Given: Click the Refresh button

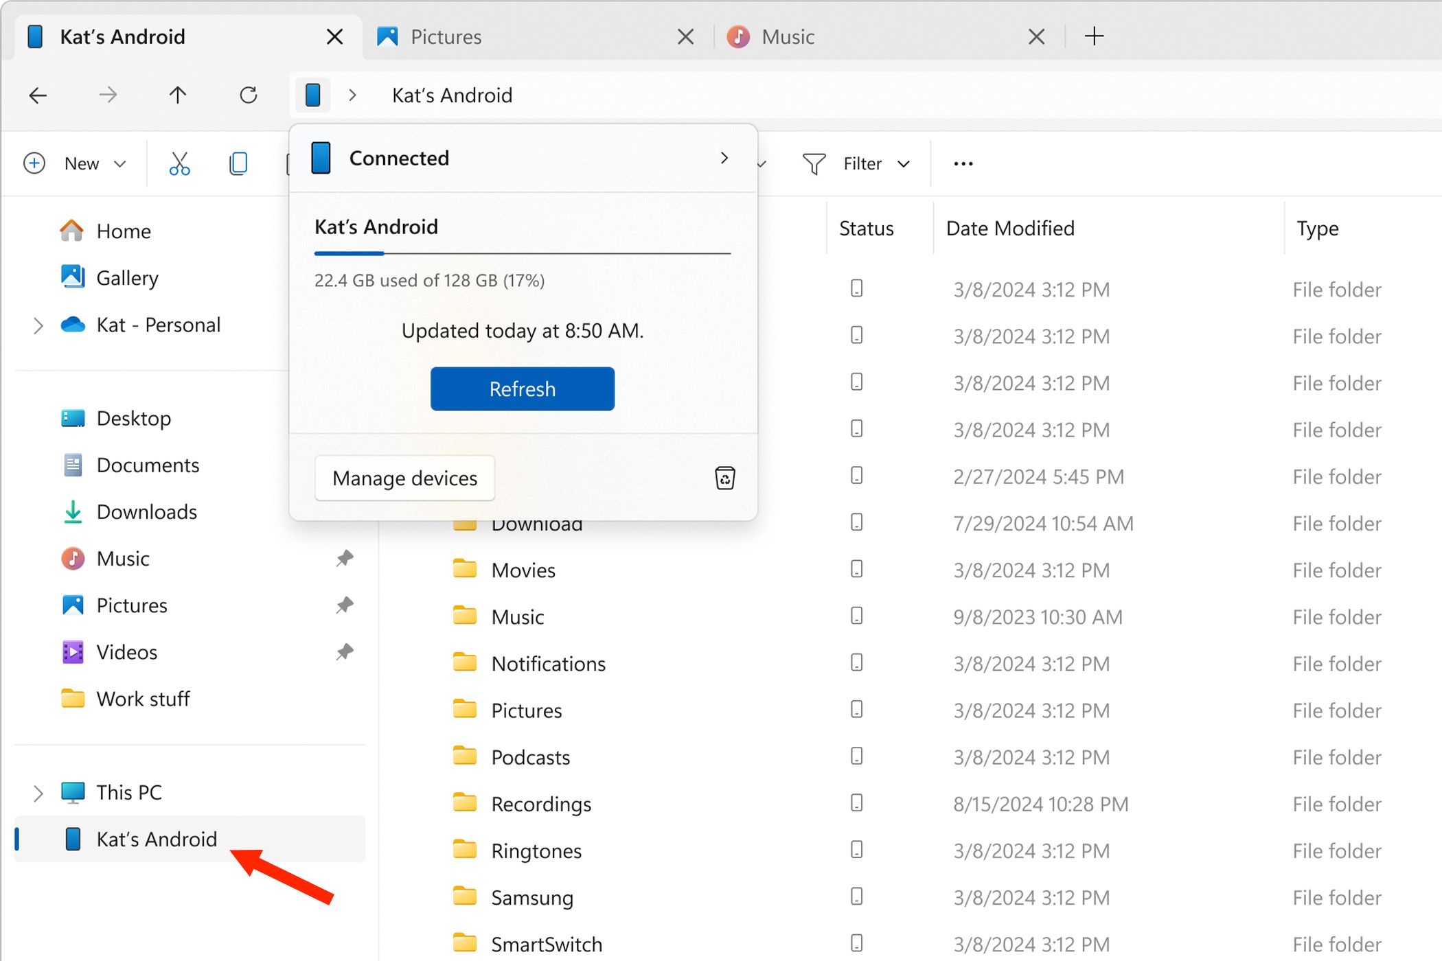Looking at the screenshot, I should (523, 389).
